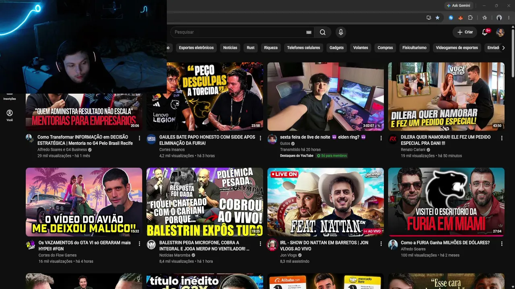
Task: Open Cortes Insanos channel avatar
Action: 151,139
